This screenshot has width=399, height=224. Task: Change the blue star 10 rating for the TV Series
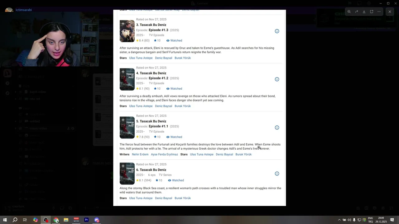click(159, 180)
